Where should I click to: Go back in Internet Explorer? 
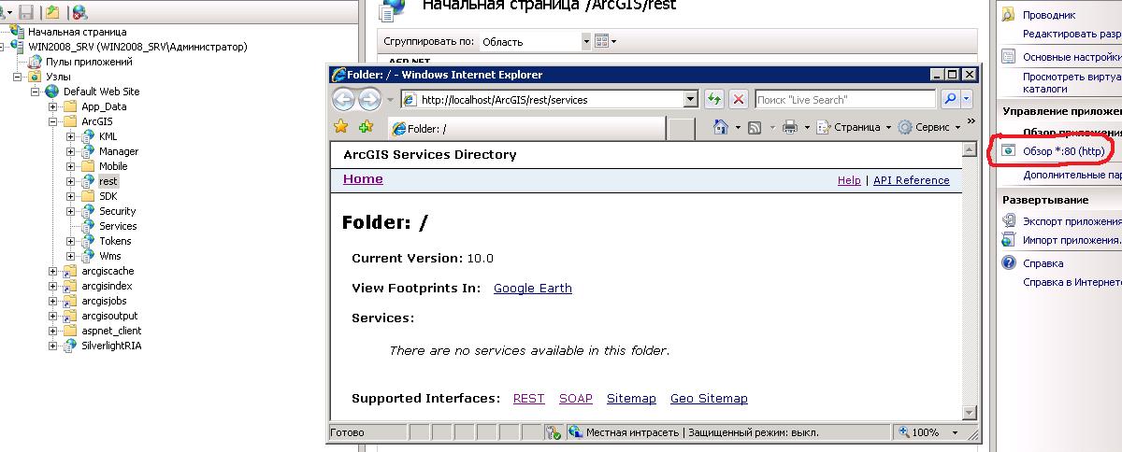click(x=344, y=99)
